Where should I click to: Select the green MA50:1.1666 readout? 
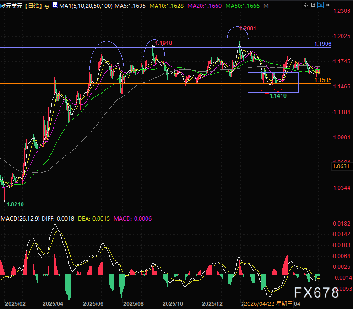click(243, 6)
